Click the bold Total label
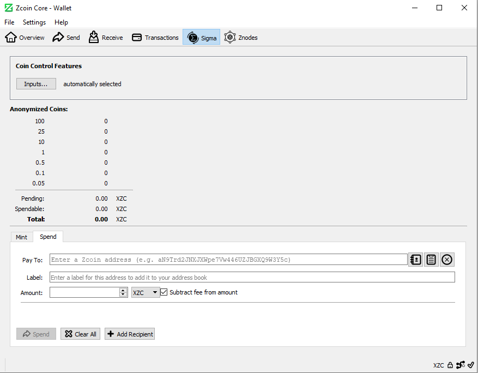 pos(36,219)
